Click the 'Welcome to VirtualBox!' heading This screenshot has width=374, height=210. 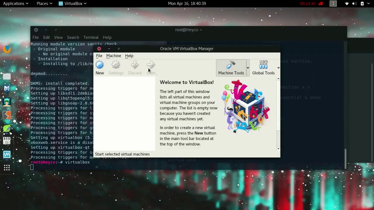187,82
